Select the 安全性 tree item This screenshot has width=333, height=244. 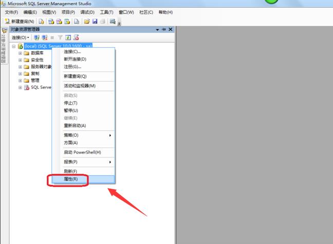coord(37,60)
